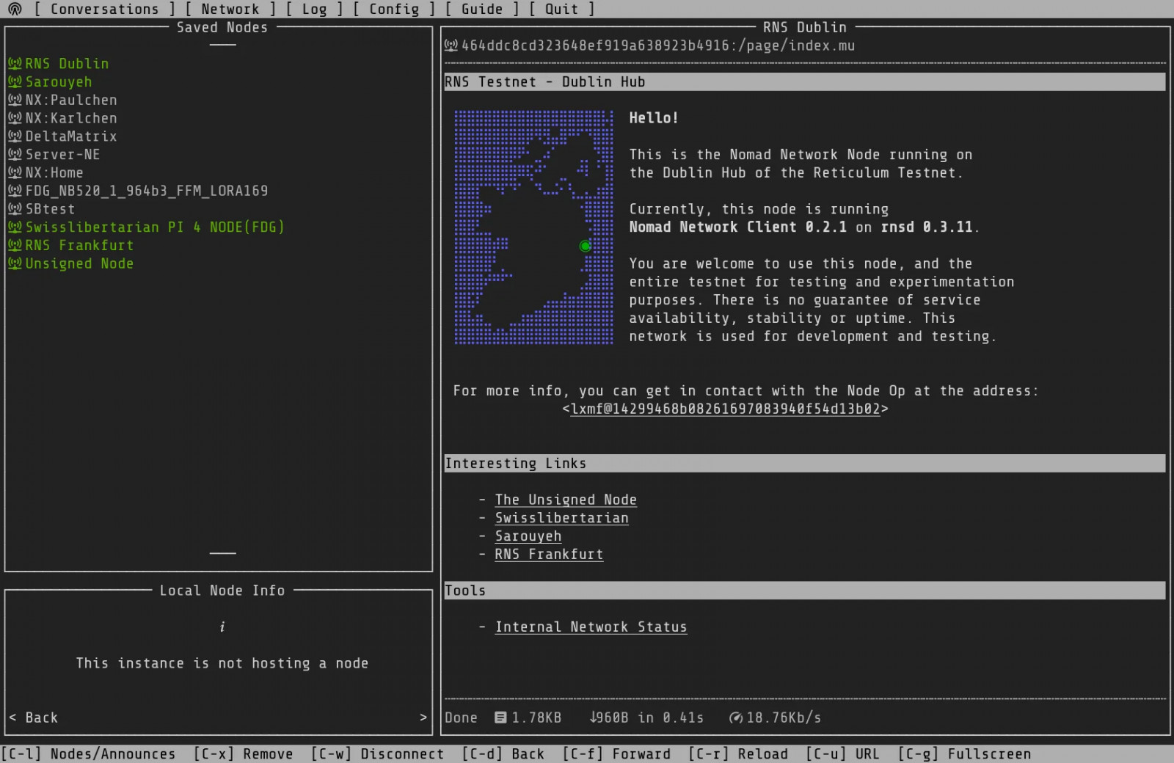Click the transfer speed gauge icon

pos(735,718)
